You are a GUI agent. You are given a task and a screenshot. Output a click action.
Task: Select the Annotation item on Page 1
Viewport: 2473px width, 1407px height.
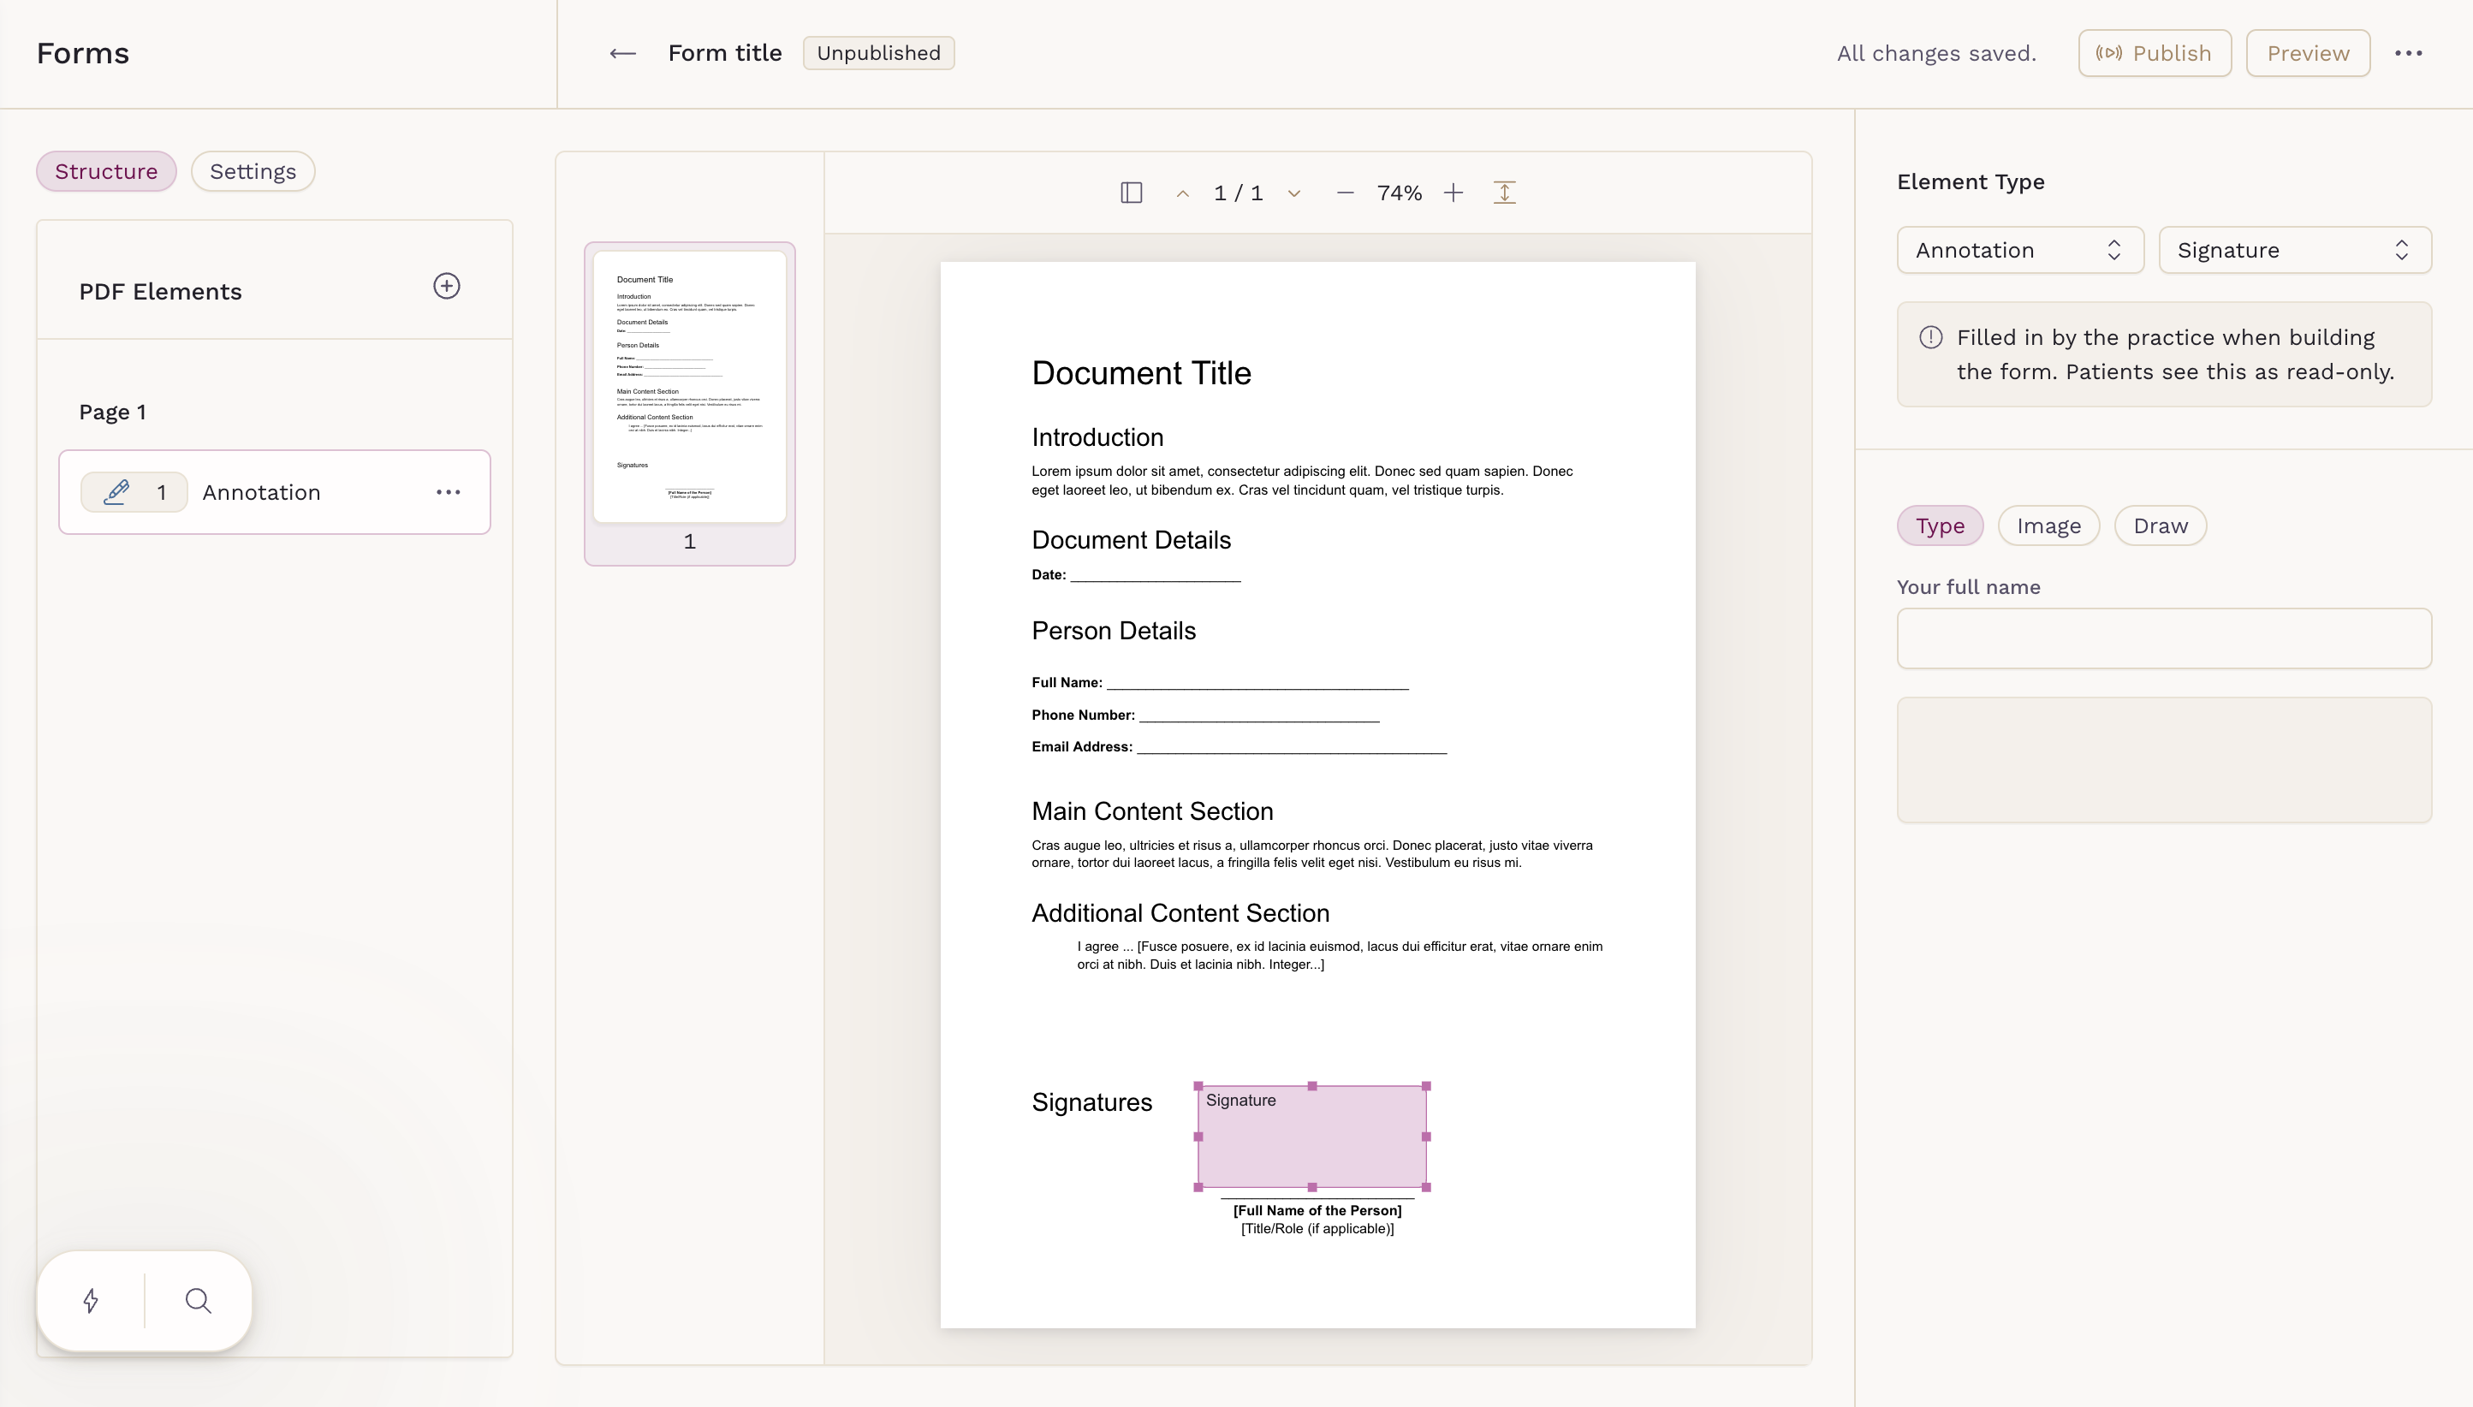click(x=275, y=492)
